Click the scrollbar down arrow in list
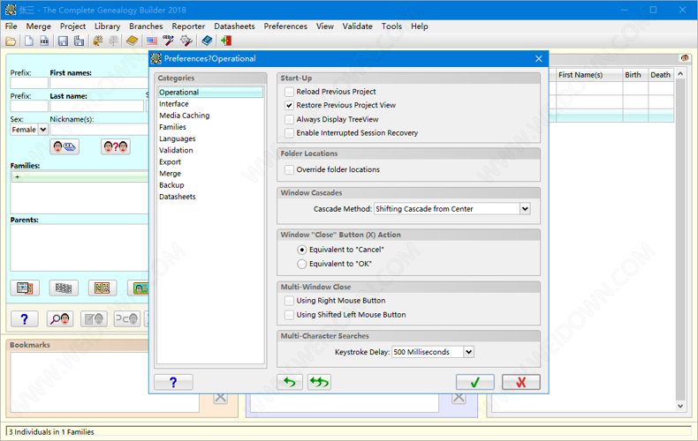Screen dimensions: 698x441 tap(680, 406)
